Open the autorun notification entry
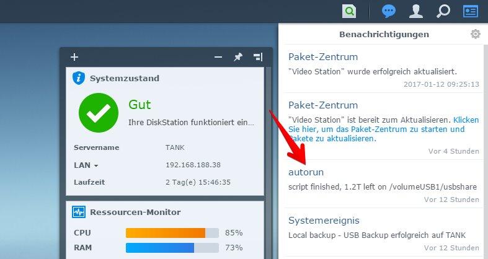The height and width of the screenshot is (259, 488). tap(306, 172)
